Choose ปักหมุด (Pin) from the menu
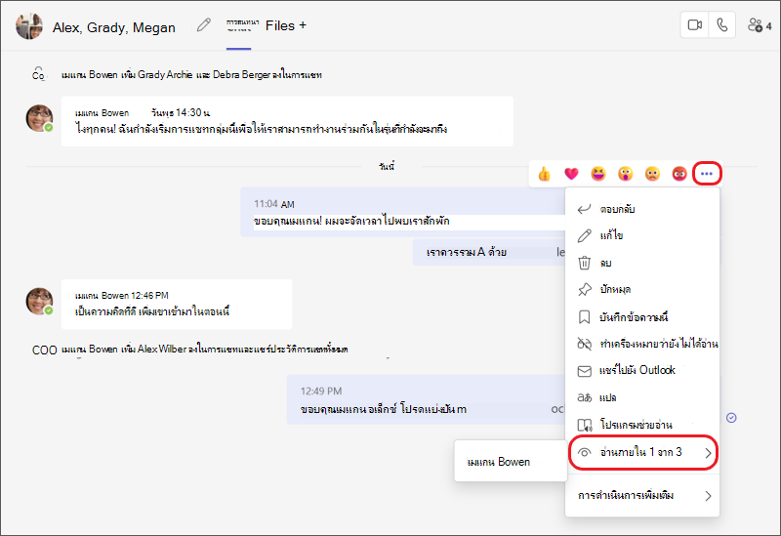The image size is (781, 536). [x=642, y=289]
